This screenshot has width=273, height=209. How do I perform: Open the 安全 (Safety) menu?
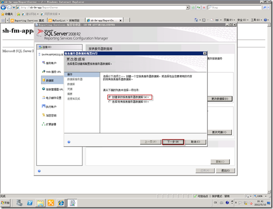pos(243,20)
